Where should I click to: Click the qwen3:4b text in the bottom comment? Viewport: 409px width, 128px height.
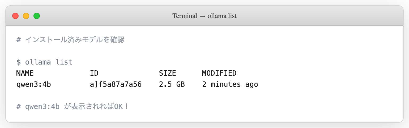42,107
